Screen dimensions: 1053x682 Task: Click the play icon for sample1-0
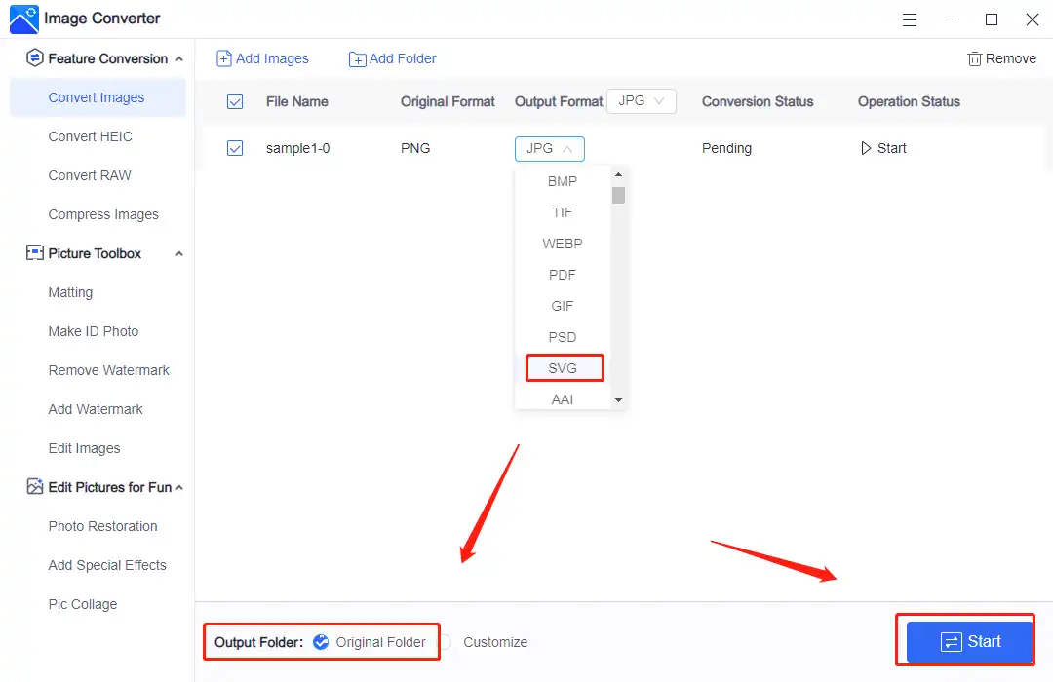tap(866, 148)
